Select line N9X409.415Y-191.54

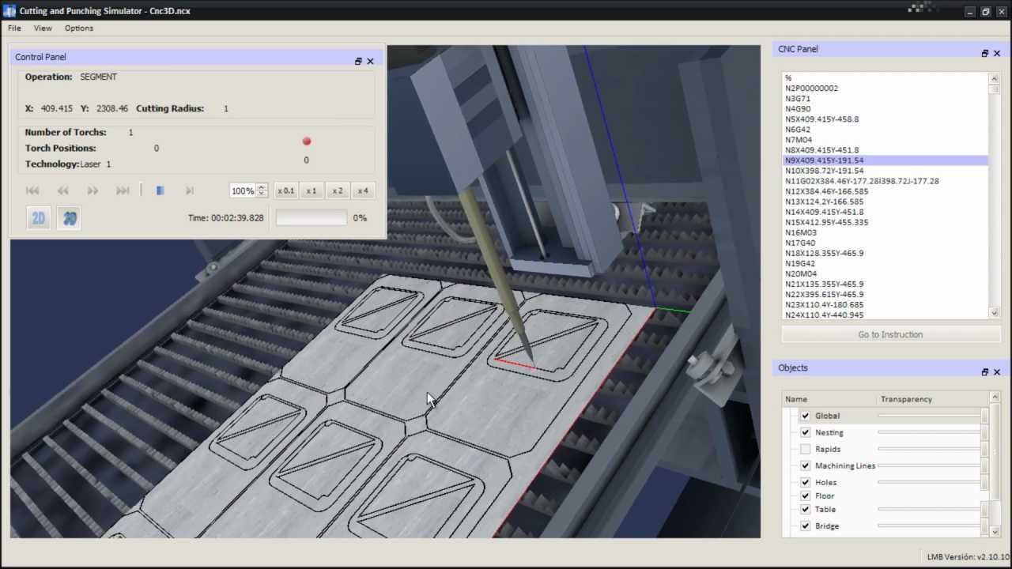[x=885, y=160]
